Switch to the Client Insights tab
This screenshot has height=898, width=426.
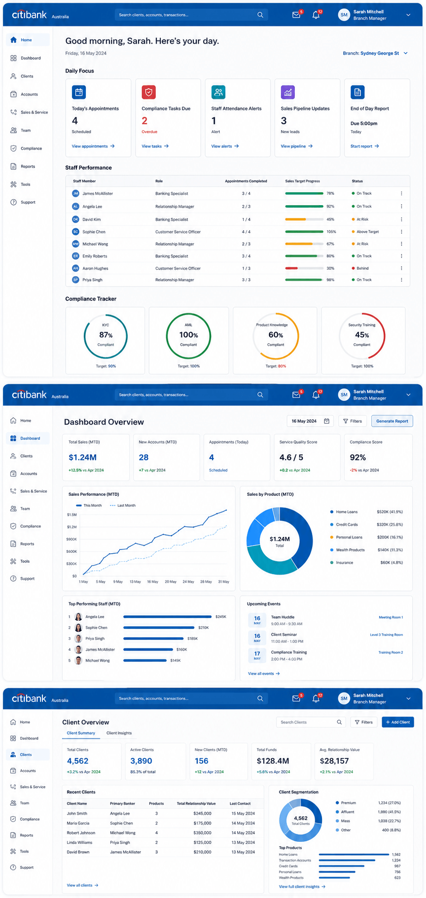[x=119, y=733]
